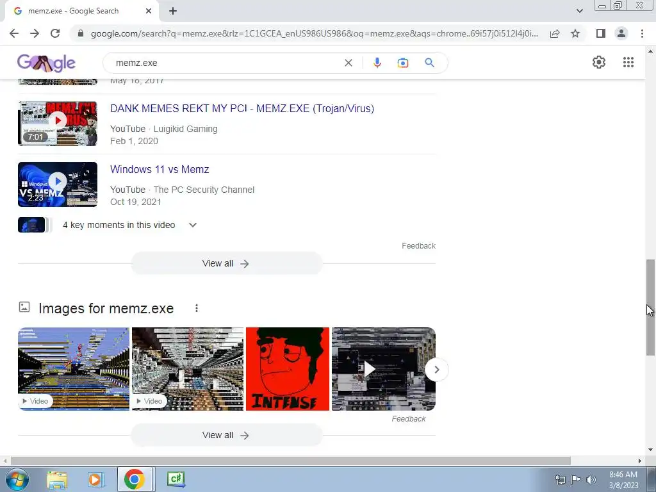Click the vertical scrollbar thumb

click(650, 307)
